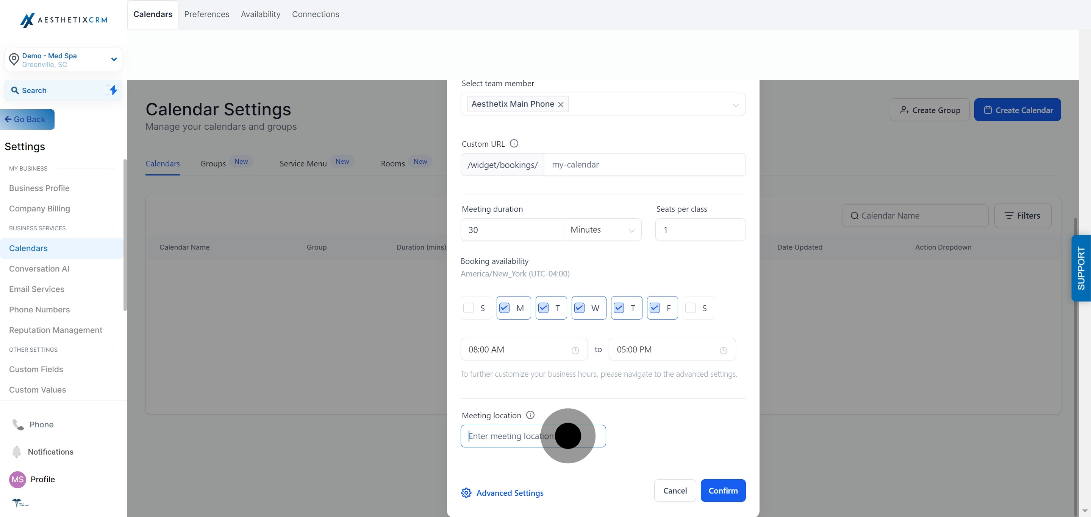Click the blue SUPPORT side tab
Viewport: 1091px width, 517px height.
point(1081,268)
